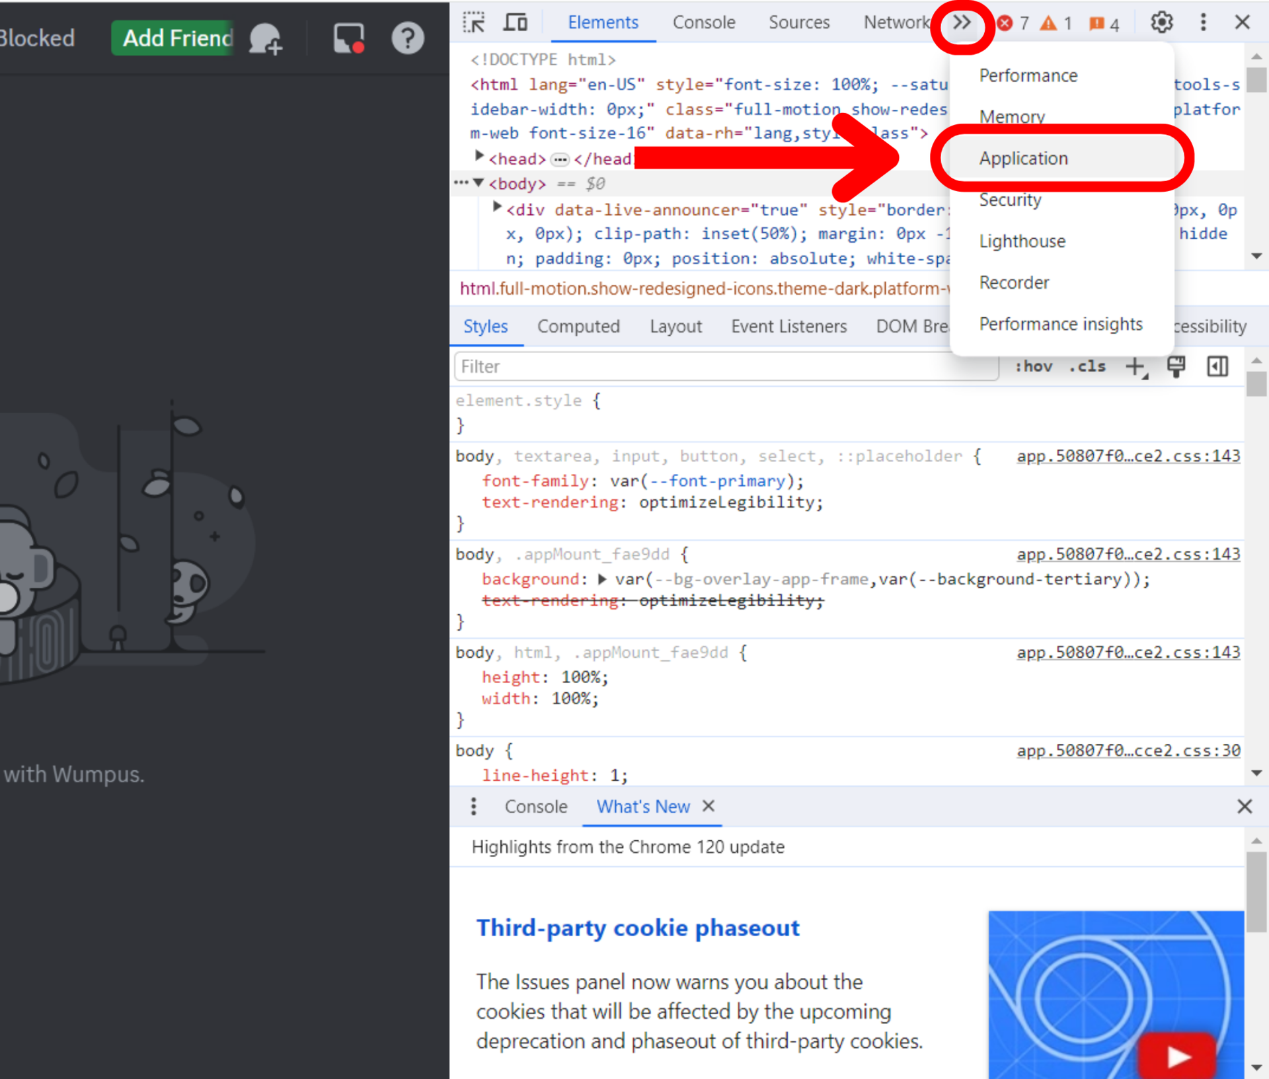Switch to Computed styles tab

pos(578,327)
